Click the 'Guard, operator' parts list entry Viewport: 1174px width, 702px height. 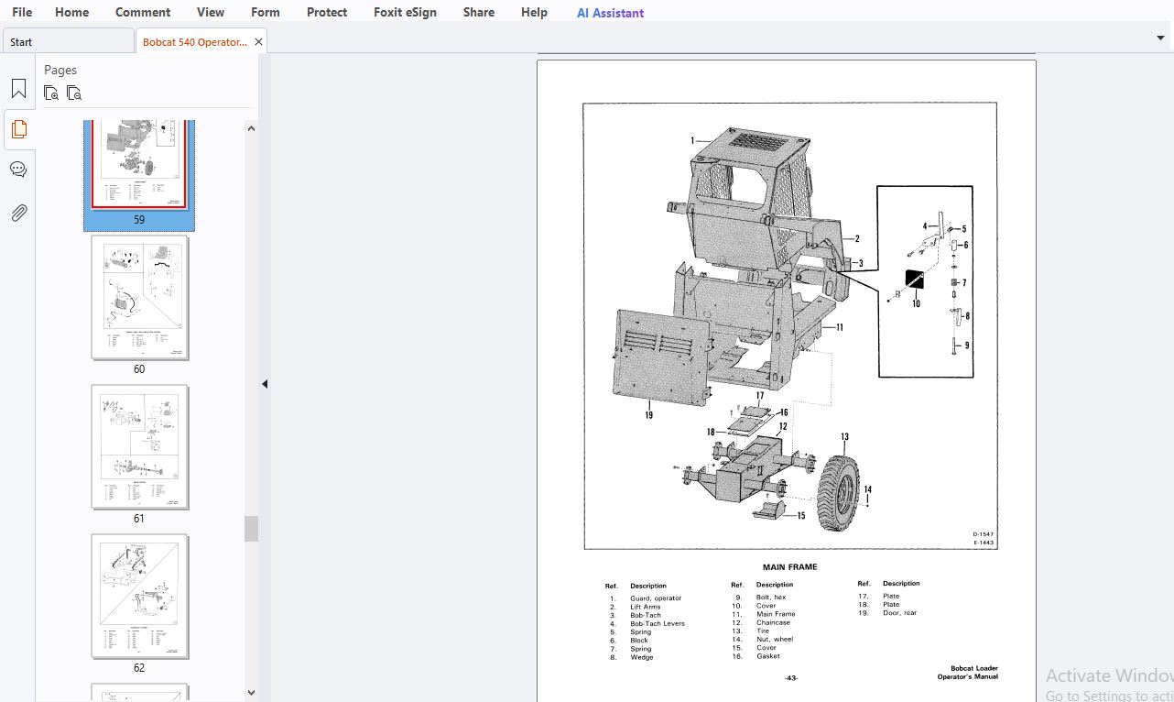pyautogui.click(x=656, y=598)
